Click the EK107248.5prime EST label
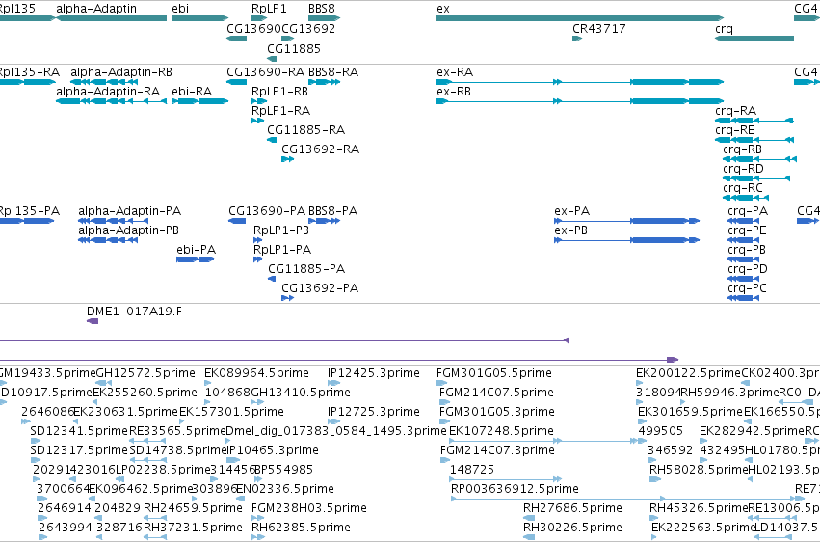820x542 pixels. pyautogui.click(x=501, y=431)
